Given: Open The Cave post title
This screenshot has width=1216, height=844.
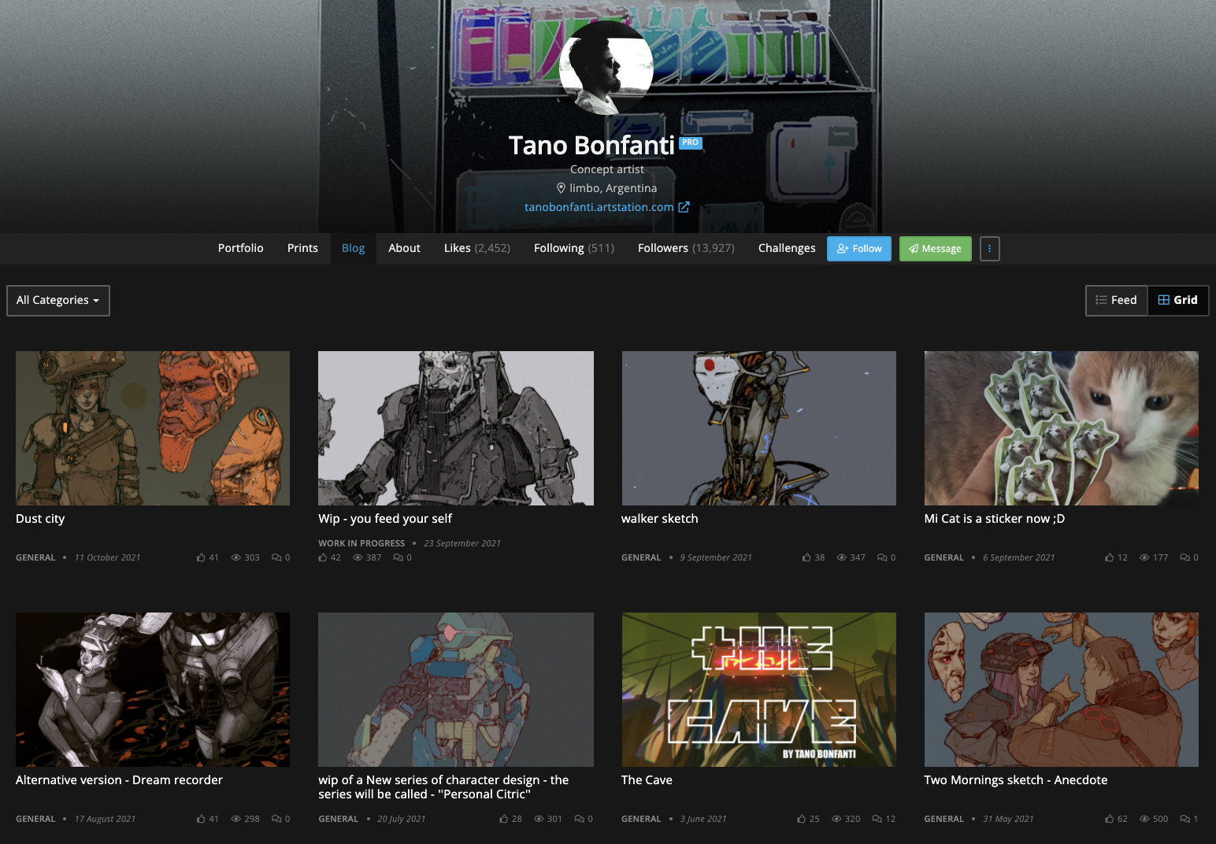Looking at the screenshot, I should (x=647, y=780).
